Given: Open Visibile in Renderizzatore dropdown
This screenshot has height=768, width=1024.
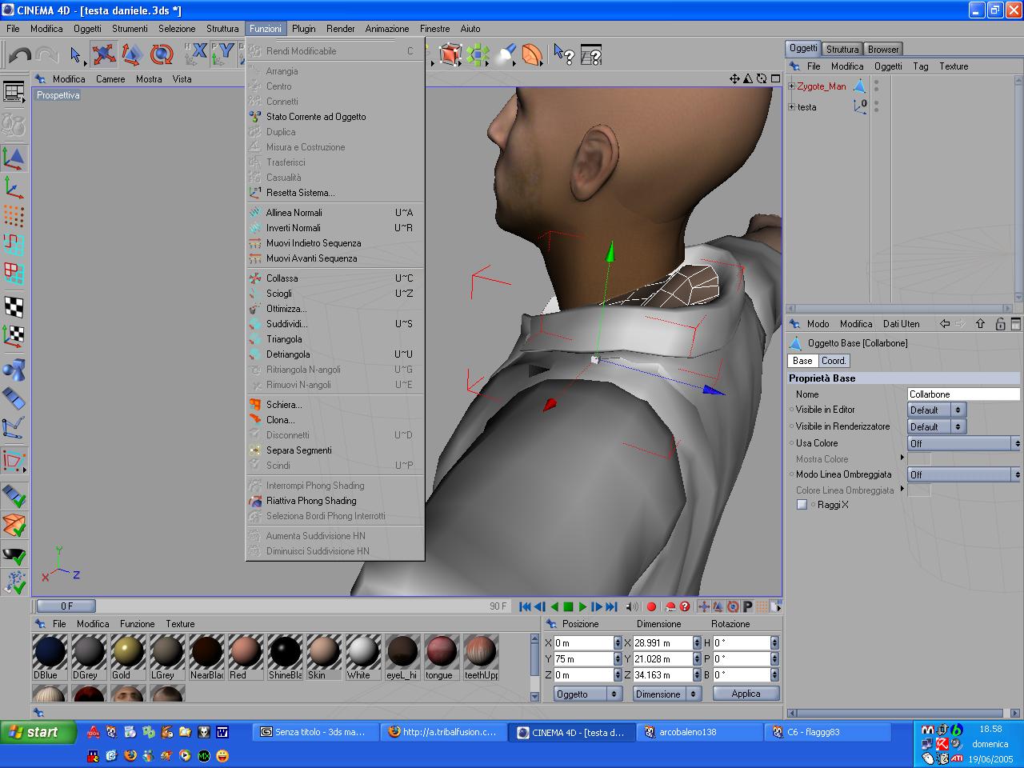Looking at the screenshot, I should pyautogui.click(x=937, y=426).
